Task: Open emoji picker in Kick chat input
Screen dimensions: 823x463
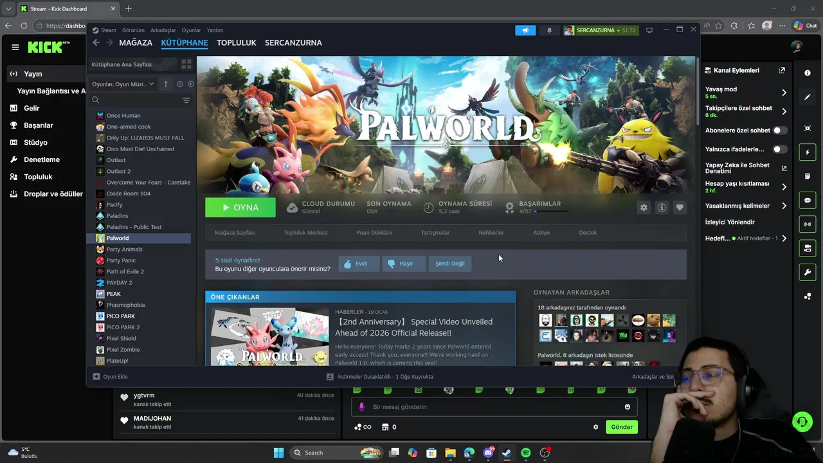Action: 628,406
